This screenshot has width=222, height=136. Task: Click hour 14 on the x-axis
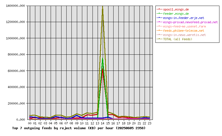[103, 123]
